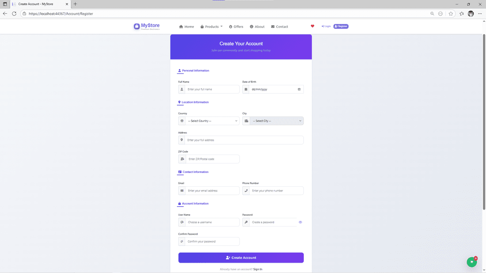Go back using the browser arrow
This screenshot has height=273, width=486.
pos(5,14)
